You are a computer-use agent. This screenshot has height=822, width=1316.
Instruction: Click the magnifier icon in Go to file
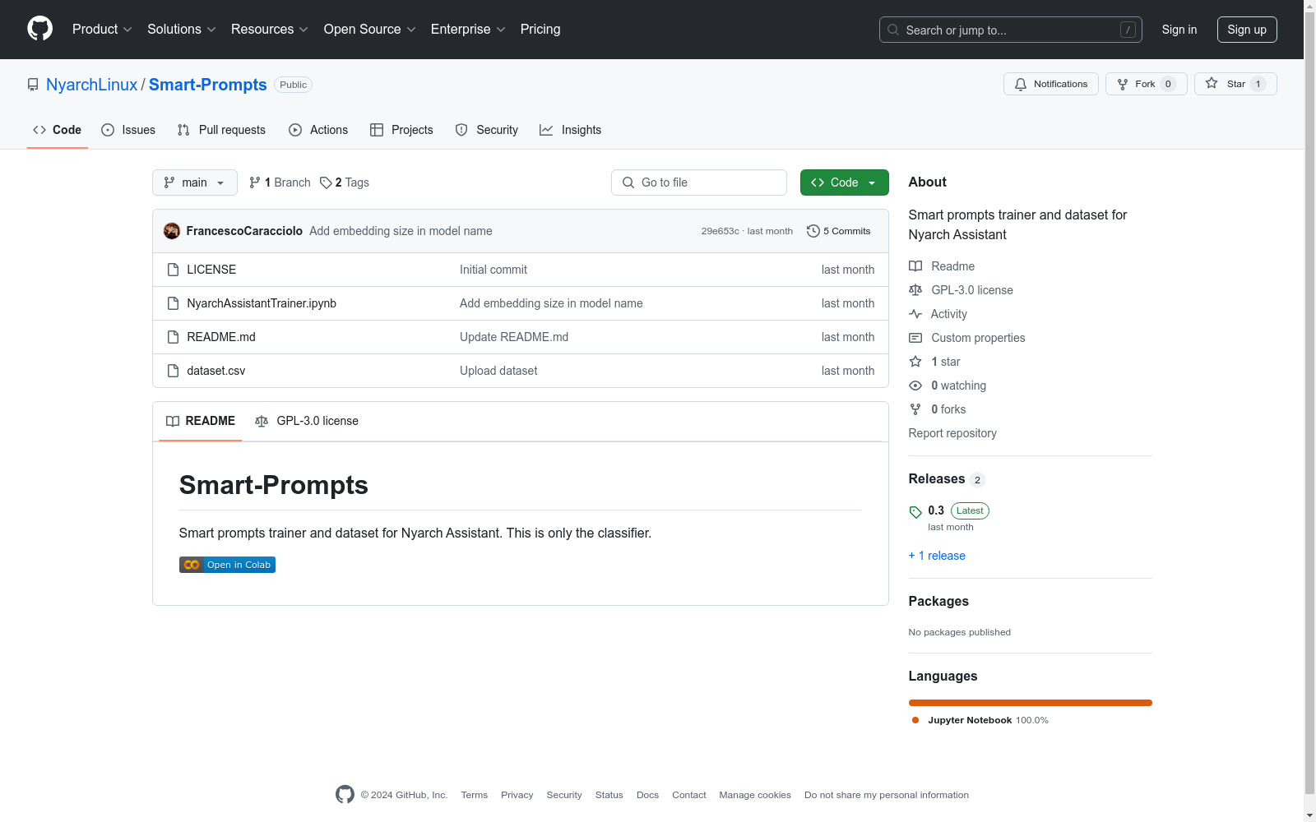pyautogui.click(x=628, y=182)
